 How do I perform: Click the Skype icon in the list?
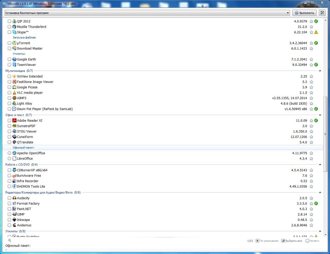14,32
